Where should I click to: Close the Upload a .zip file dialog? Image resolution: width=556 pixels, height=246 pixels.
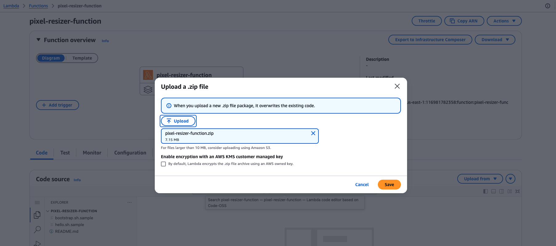(397, 86)
